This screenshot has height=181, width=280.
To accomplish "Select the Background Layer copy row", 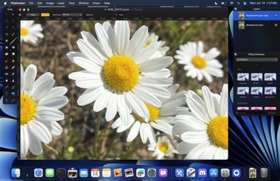I will click(x=257, y=16).
